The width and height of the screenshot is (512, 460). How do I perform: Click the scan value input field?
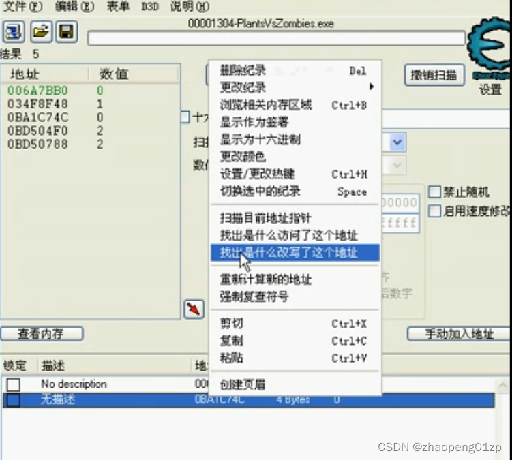pyautogui.click(x=446, y=118)
